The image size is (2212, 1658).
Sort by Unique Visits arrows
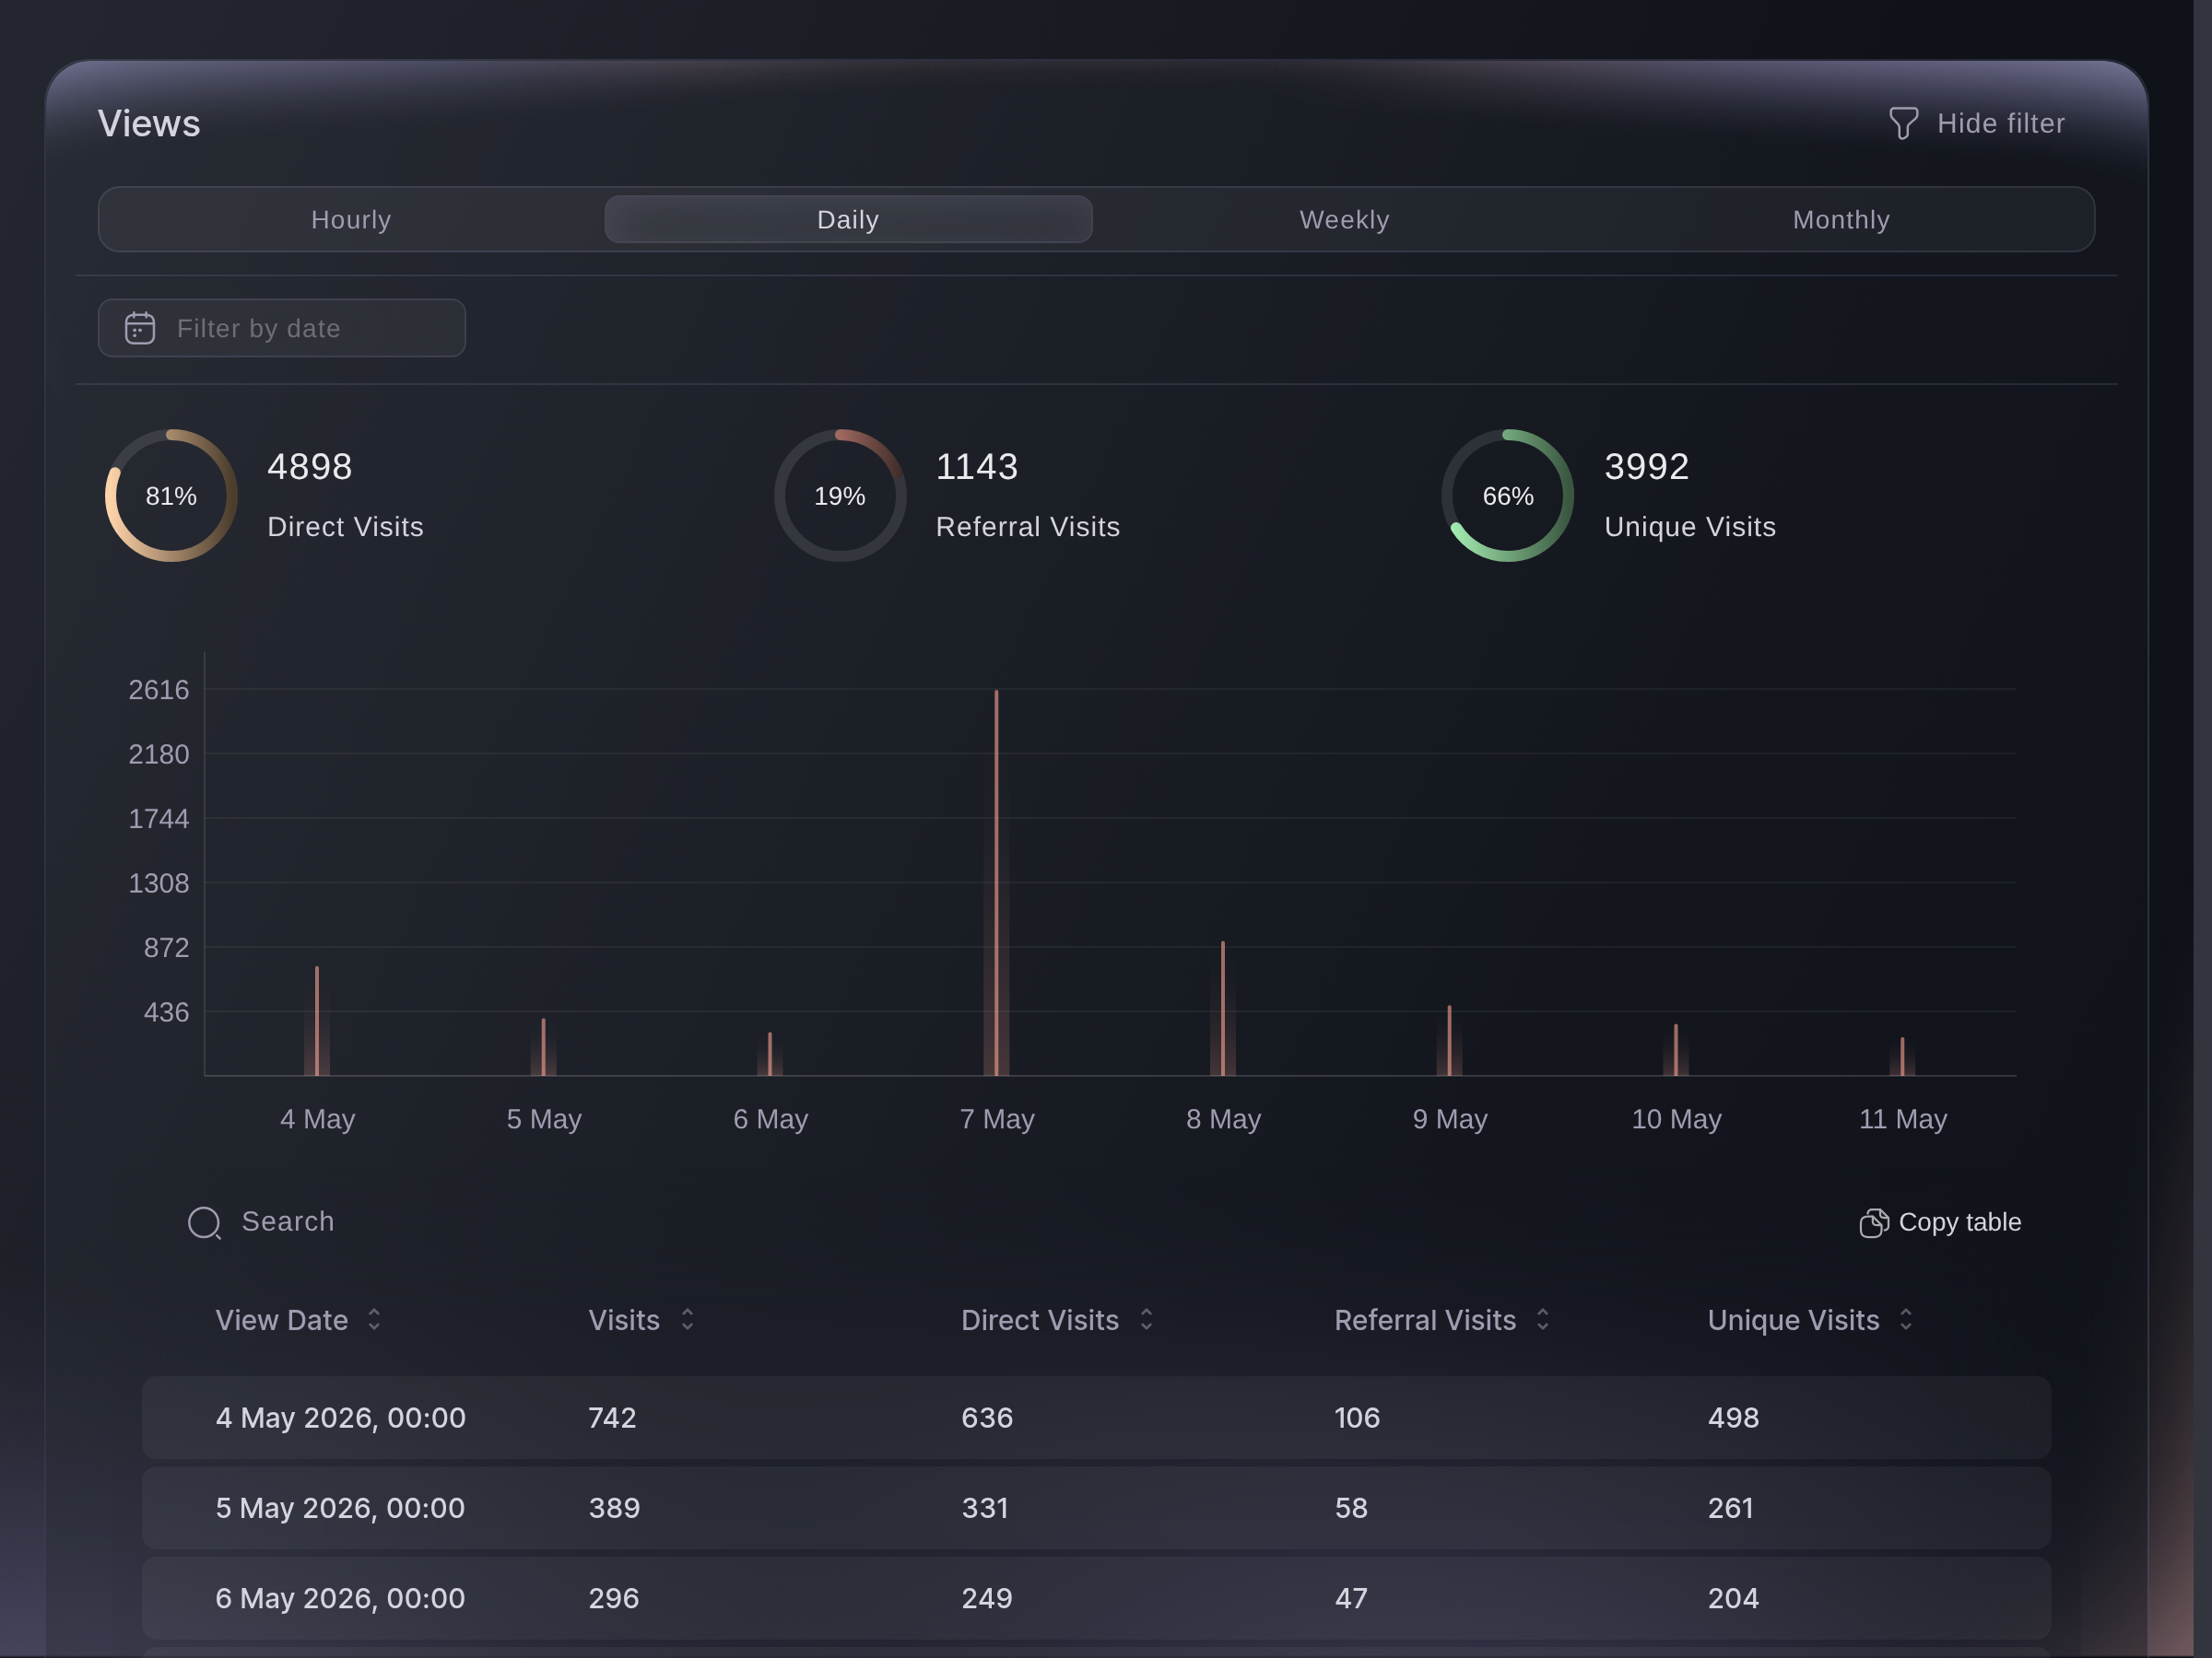click(1906, 1319)
